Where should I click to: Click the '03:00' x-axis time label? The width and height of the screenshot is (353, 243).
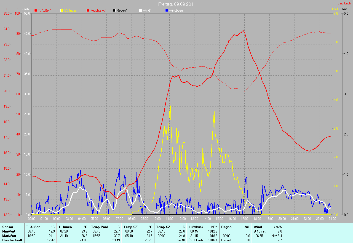coord(69,219)
